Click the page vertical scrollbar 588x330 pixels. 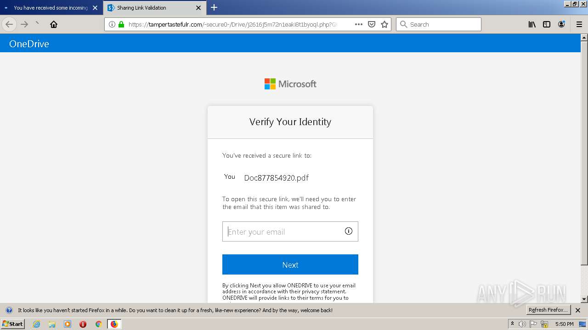point(584,153)
